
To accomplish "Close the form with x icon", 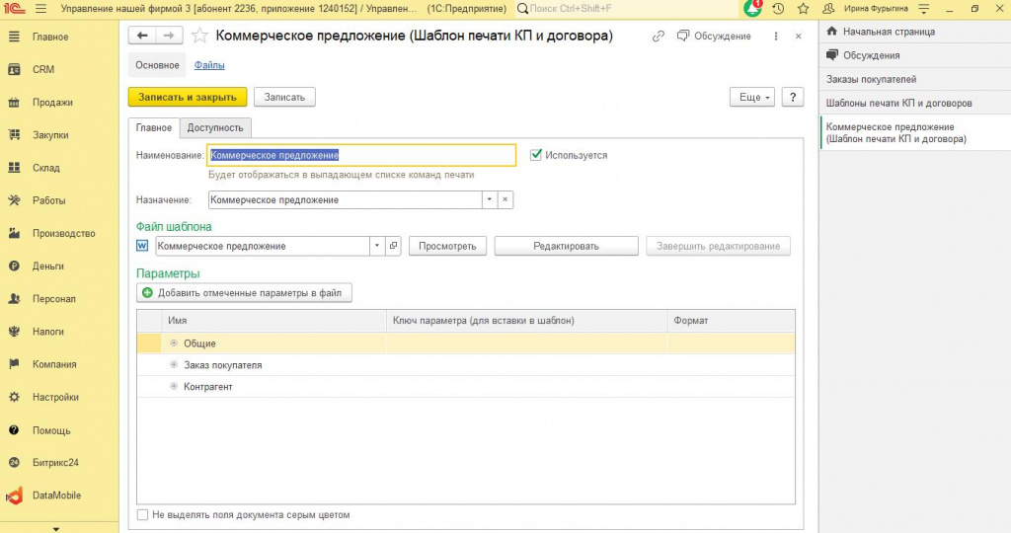I will click(x=798, y=37).
